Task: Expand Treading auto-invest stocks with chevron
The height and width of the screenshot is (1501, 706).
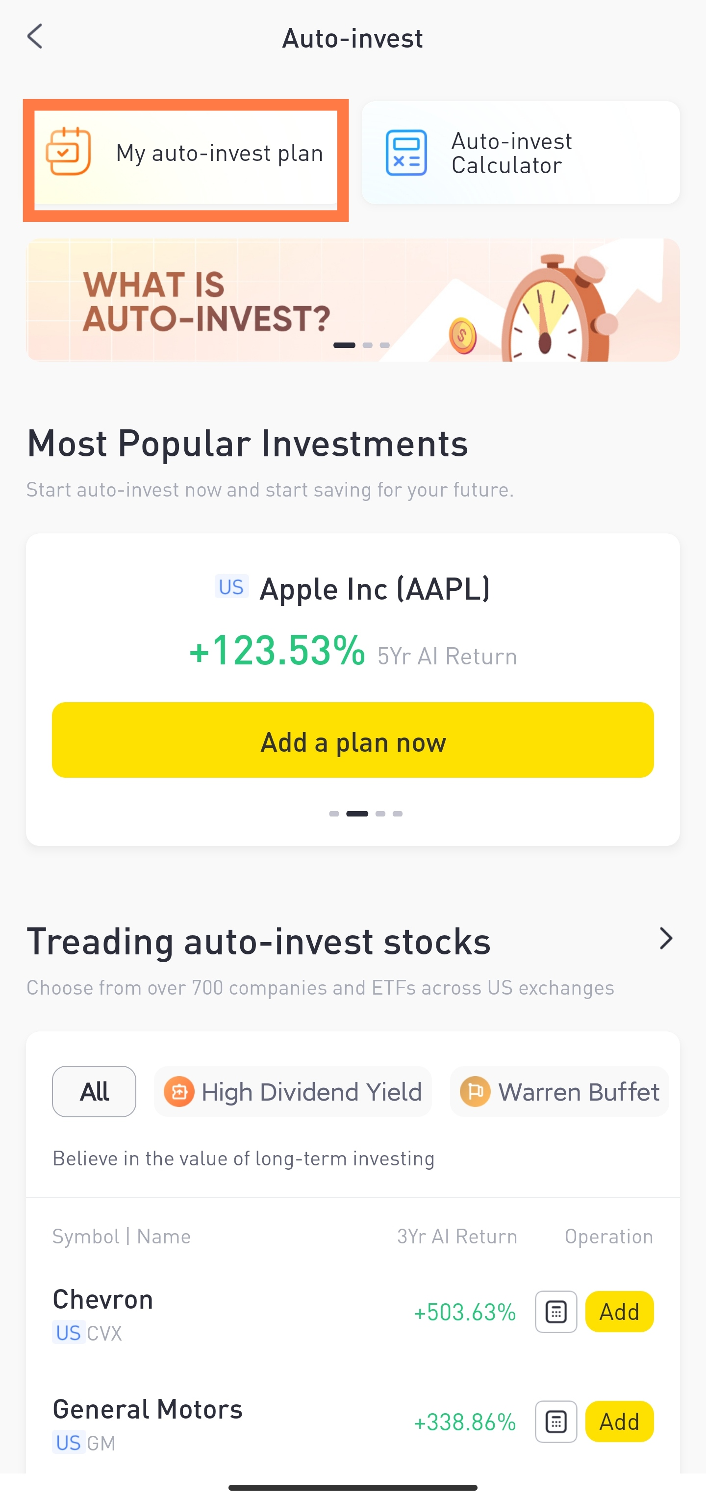Action: pyautogui.click(x=665, y=939)
